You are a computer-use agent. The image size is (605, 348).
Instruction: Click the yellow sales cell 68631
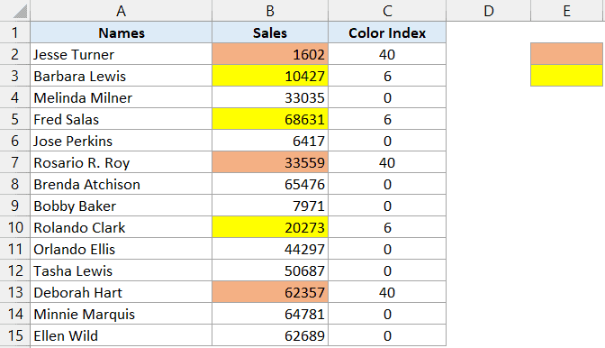(270, 119)
